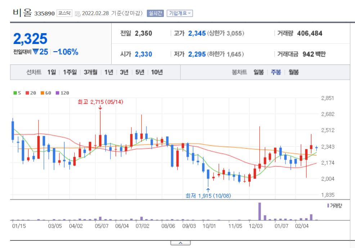Click the green 5 moving average swatch

click(15, 93)
